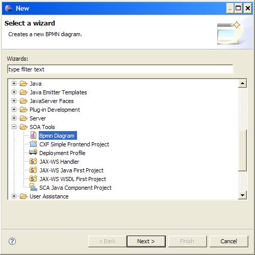Expand the User Assistance category
This screenshot has width=255, height=255.
pos(14,196)
